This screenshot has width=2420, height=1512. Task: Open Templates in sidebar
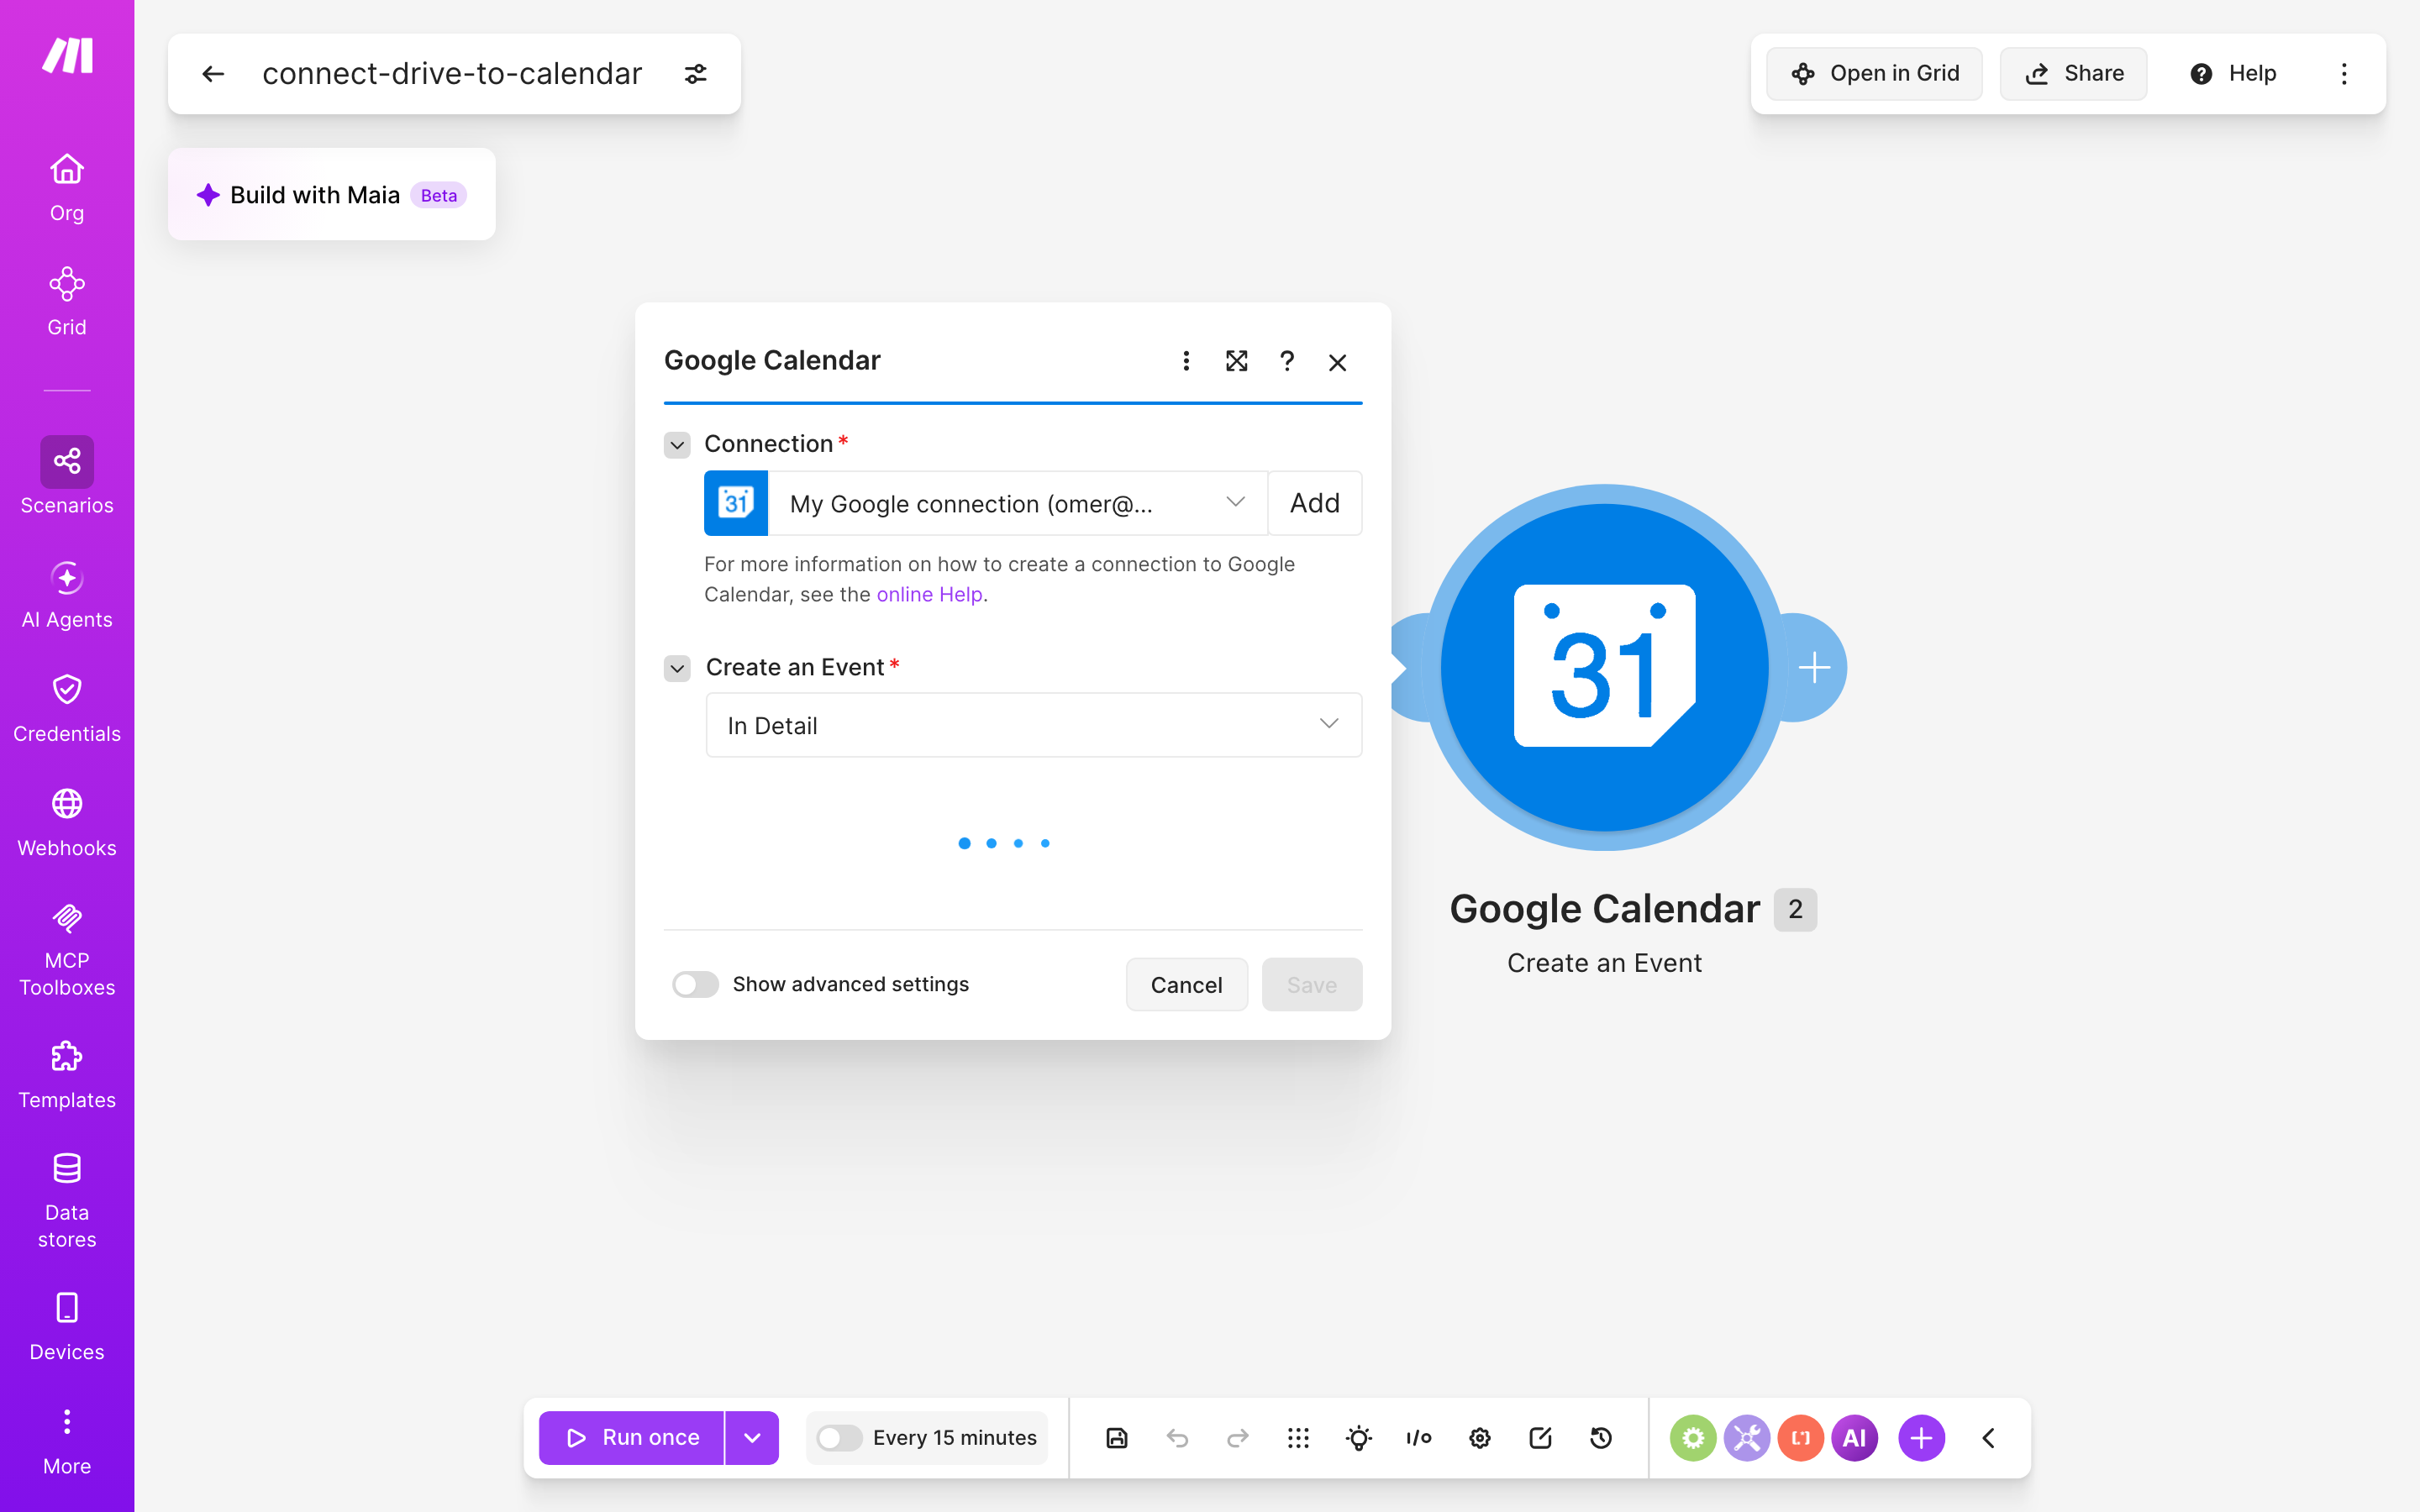pyautogui.click(x=67, y=1075)
